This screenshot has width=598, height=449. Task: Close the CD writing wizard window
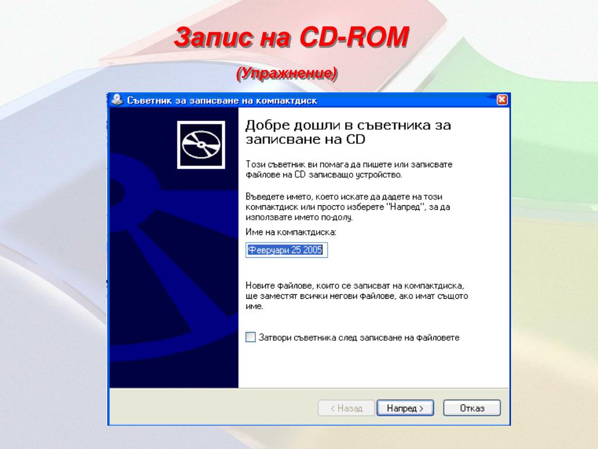coord(502,99)
